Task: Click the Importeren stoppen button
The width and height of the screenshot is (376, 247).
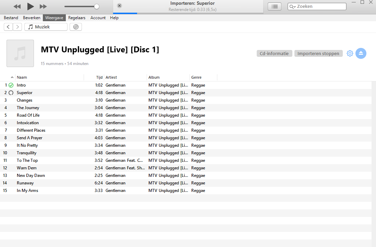Action: (x=318, y=53)
